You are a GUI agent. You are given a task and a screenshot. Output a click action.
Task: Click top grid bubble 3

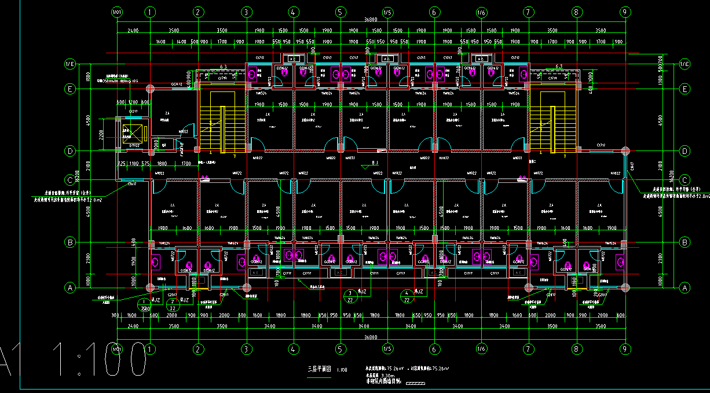246,12
